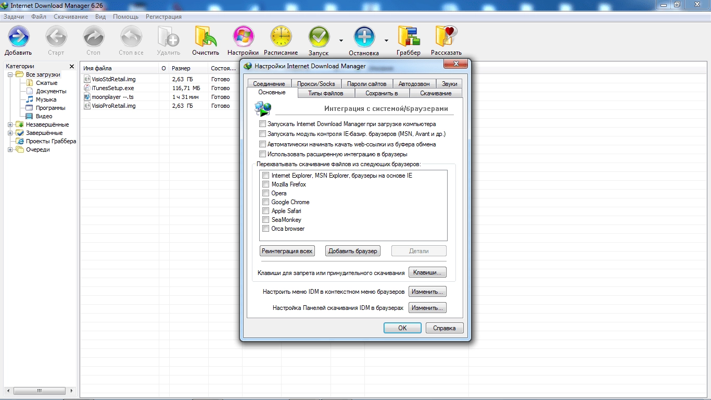Image resolution: width=711 pixels, height=400 pixels.
Task: Switch to the Типы файлов tab
Action: 326,93
